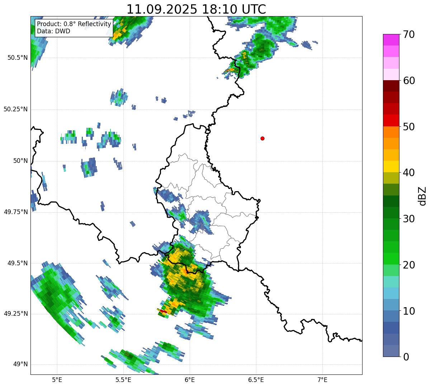This screenshot has height=387, width=431.
Task: Click the 50 label on the colorbar
Action: (x=409, y=127)
